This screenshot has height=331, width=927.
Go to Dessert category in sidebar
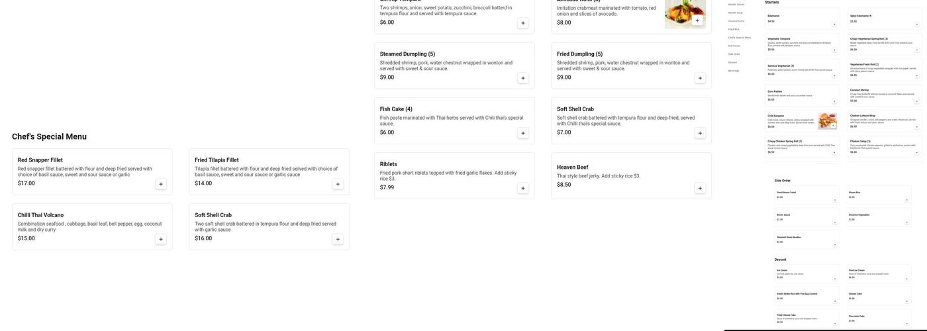(732, 62)
